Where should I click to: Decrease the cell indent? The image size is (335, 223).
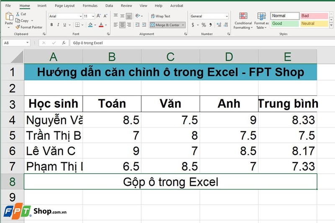(x=138, y=25)
